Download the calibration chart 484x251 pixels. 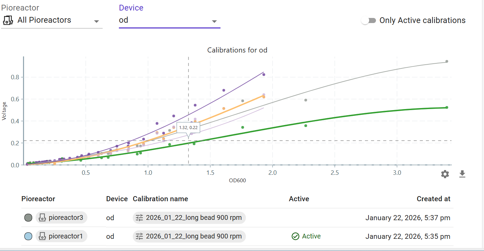pos(462,174)
